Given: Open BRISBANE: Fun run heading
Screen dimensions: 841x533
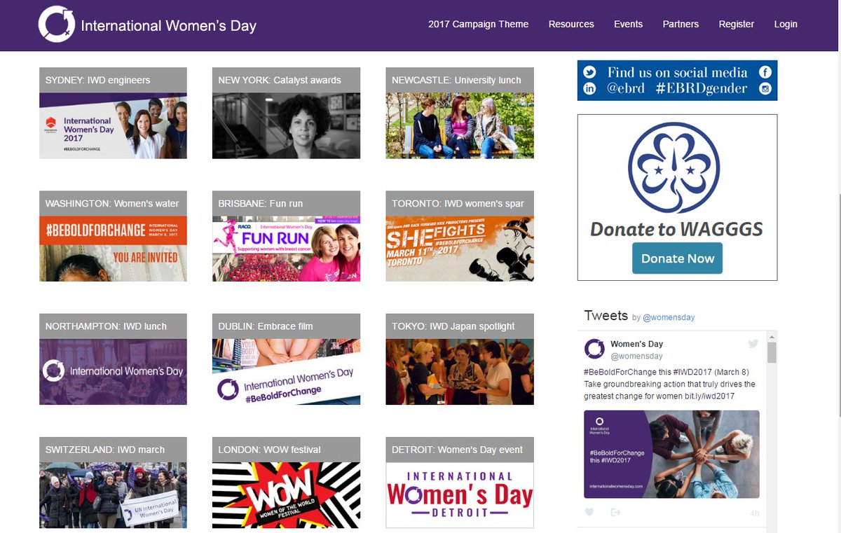Looking at the screenshot, I should pos(286,203).
